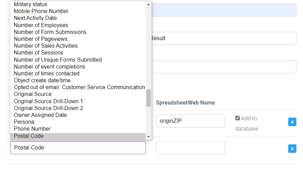
Task: Remove the originZIP mapping row with x button
Action: point(292,122)
